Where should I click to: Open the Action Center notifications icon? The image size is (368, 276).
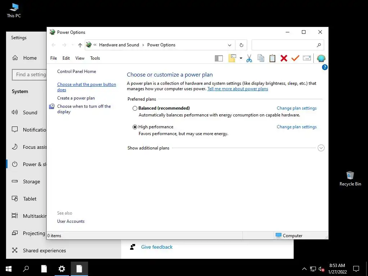pos(356,269)
